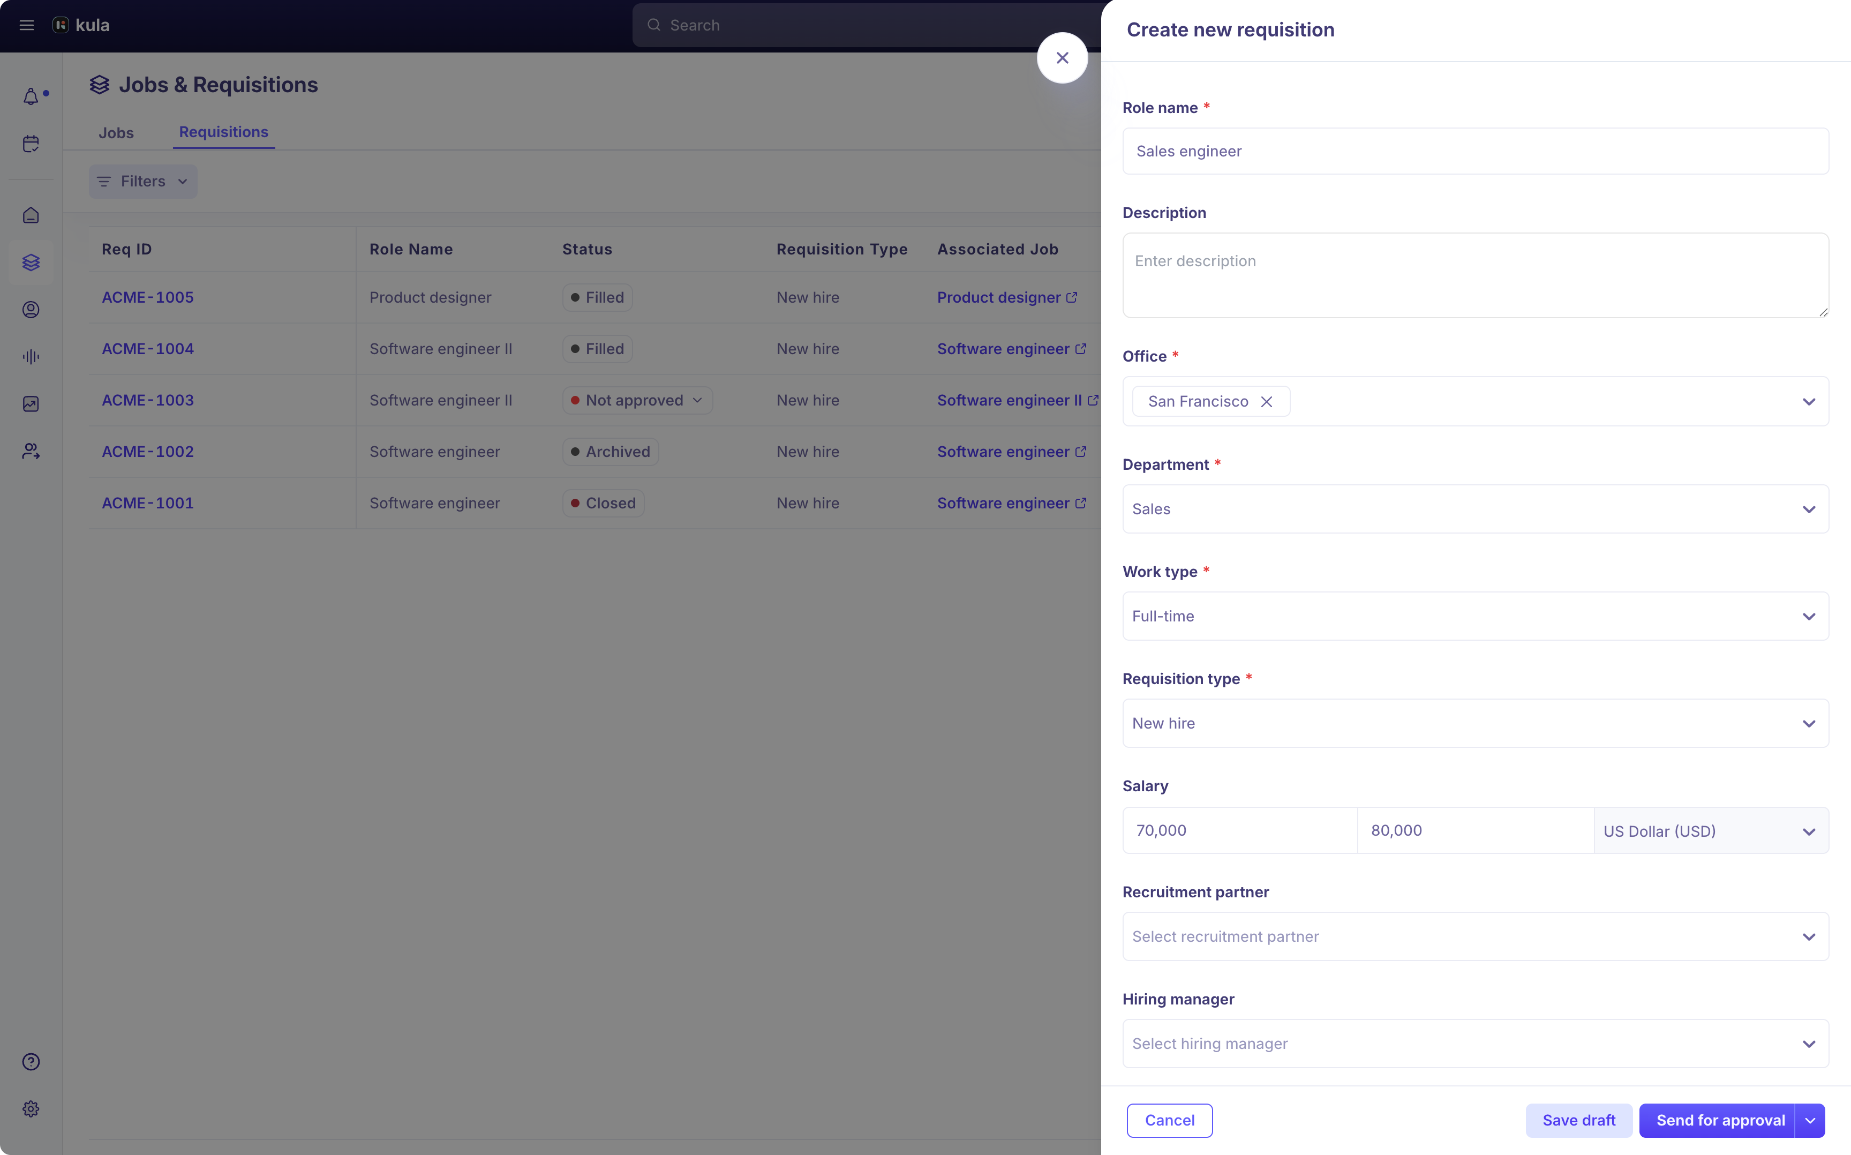Screen dimensions: 1851x1155
Task: Open notifications from the bell icon
Action: pos(31,95)
